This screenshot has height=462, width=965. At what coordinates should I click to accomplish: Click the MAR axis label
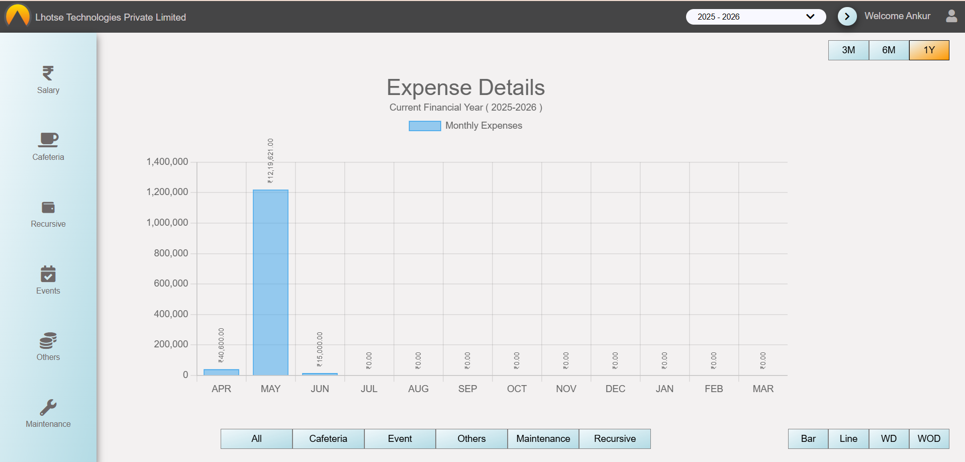click(763, 389)
